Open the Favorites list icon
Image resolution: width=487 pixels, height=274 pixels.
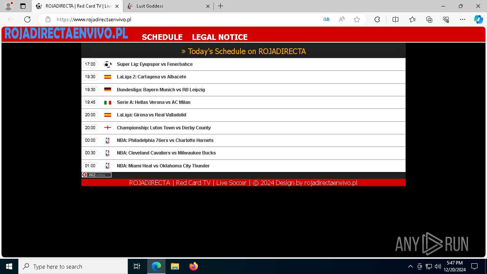412,19
